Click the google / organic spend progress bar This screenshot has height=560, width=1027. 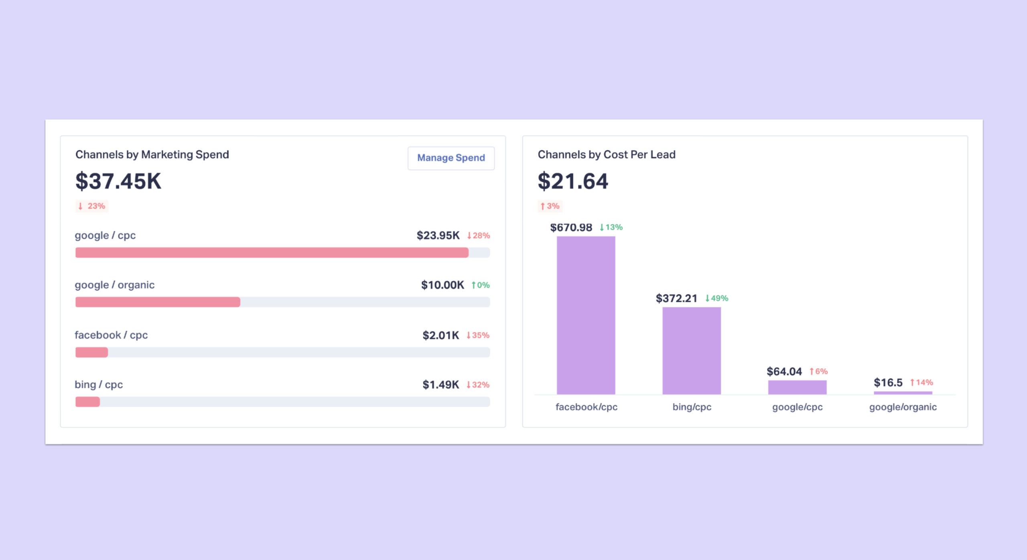pos(282,302)
